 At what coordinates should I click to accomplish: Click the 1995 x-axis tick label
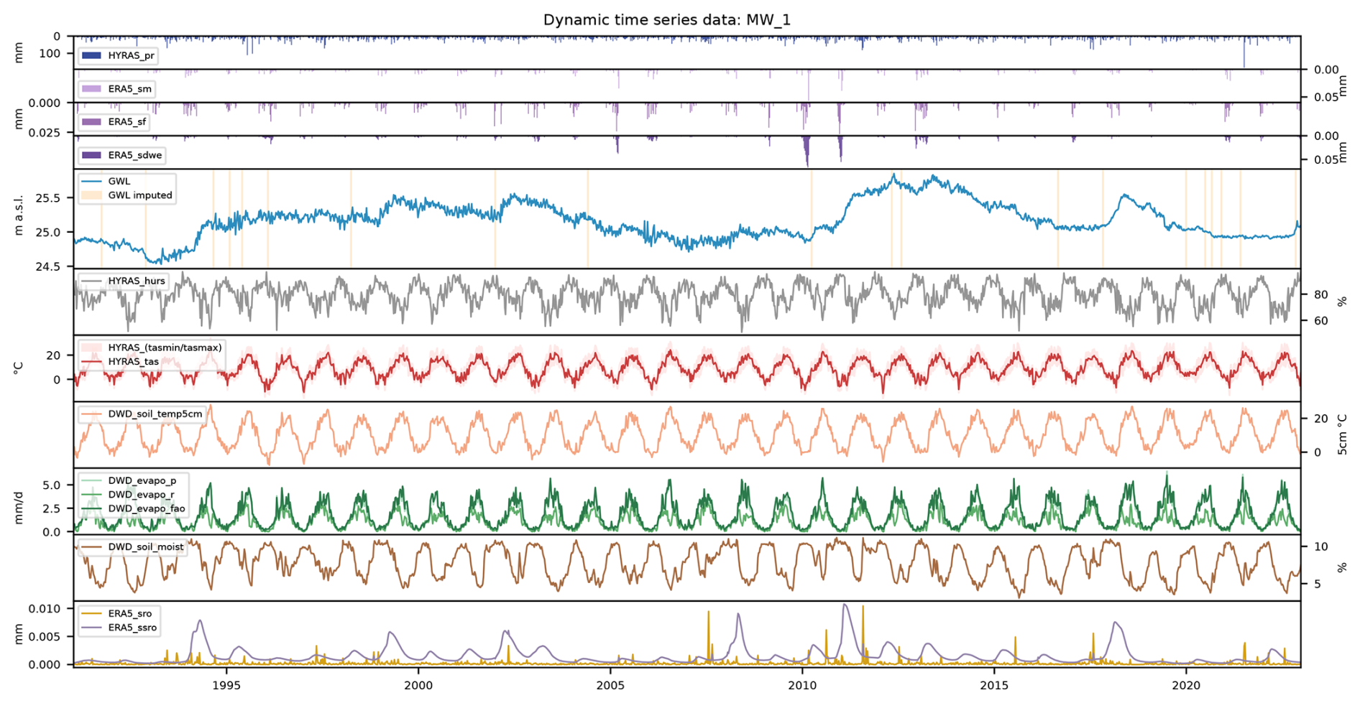[226, 685]
